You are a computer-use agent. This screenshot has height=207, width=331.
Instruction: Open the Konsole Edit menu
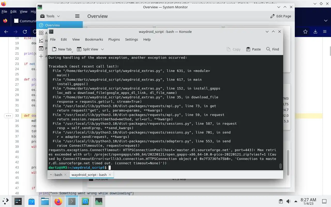tap(64, 39)
